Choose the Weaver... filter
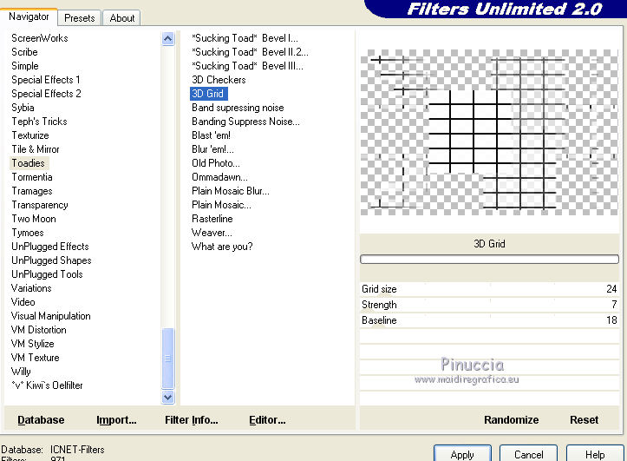 coord(212,233)
